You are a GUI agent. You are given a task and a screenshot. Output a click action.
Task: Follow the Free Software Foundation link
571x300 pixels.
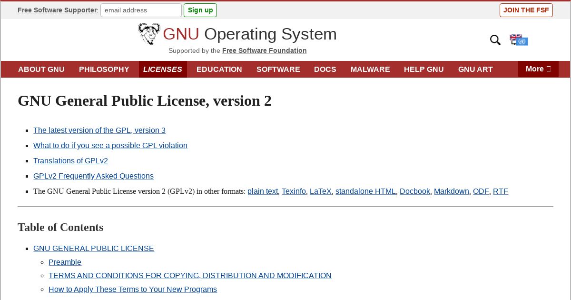click(x=265, y=50)
